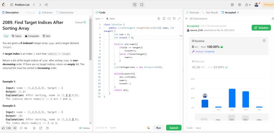Open the Java language dropdown
The width and height of the screenshot is (274, 133).
click(99, 18)
